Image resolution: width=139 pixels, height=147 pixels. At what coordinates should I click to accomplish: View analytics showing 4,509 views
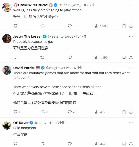(102, 112)
